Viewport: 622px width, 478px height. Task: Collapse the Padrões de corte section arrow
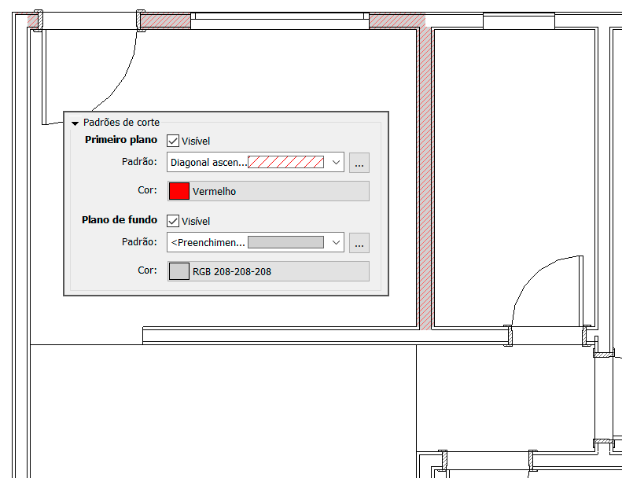click(x=75, y=123)
